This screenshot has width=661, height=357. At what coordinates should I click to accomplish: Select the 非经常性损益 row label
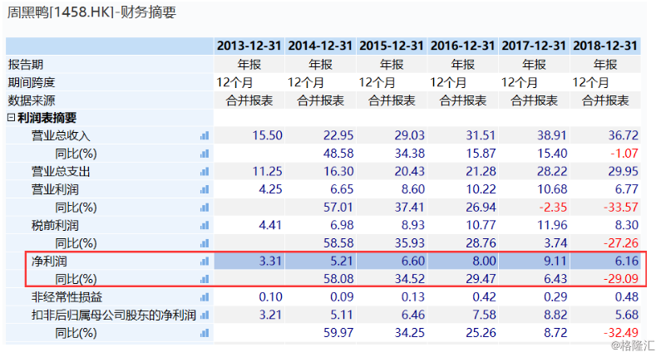[x=67, y=297]
